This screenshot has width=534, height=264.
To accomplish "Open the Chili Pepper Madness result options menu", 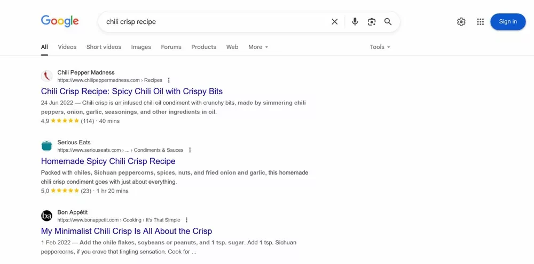I will click(169, 80).
